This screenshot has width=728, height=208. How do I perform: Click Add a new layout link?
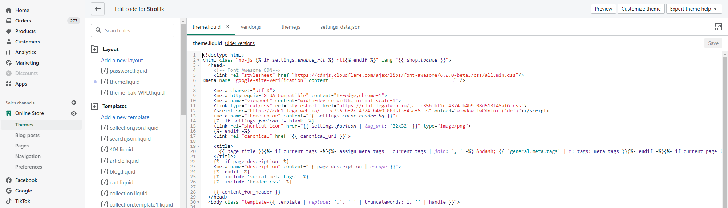pos(122,60)
